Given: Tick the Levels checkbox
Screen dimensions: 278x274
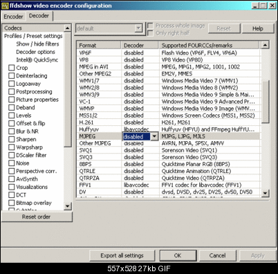Looking at the screenshot, I should pyautogui.click(x=12, y=116).
